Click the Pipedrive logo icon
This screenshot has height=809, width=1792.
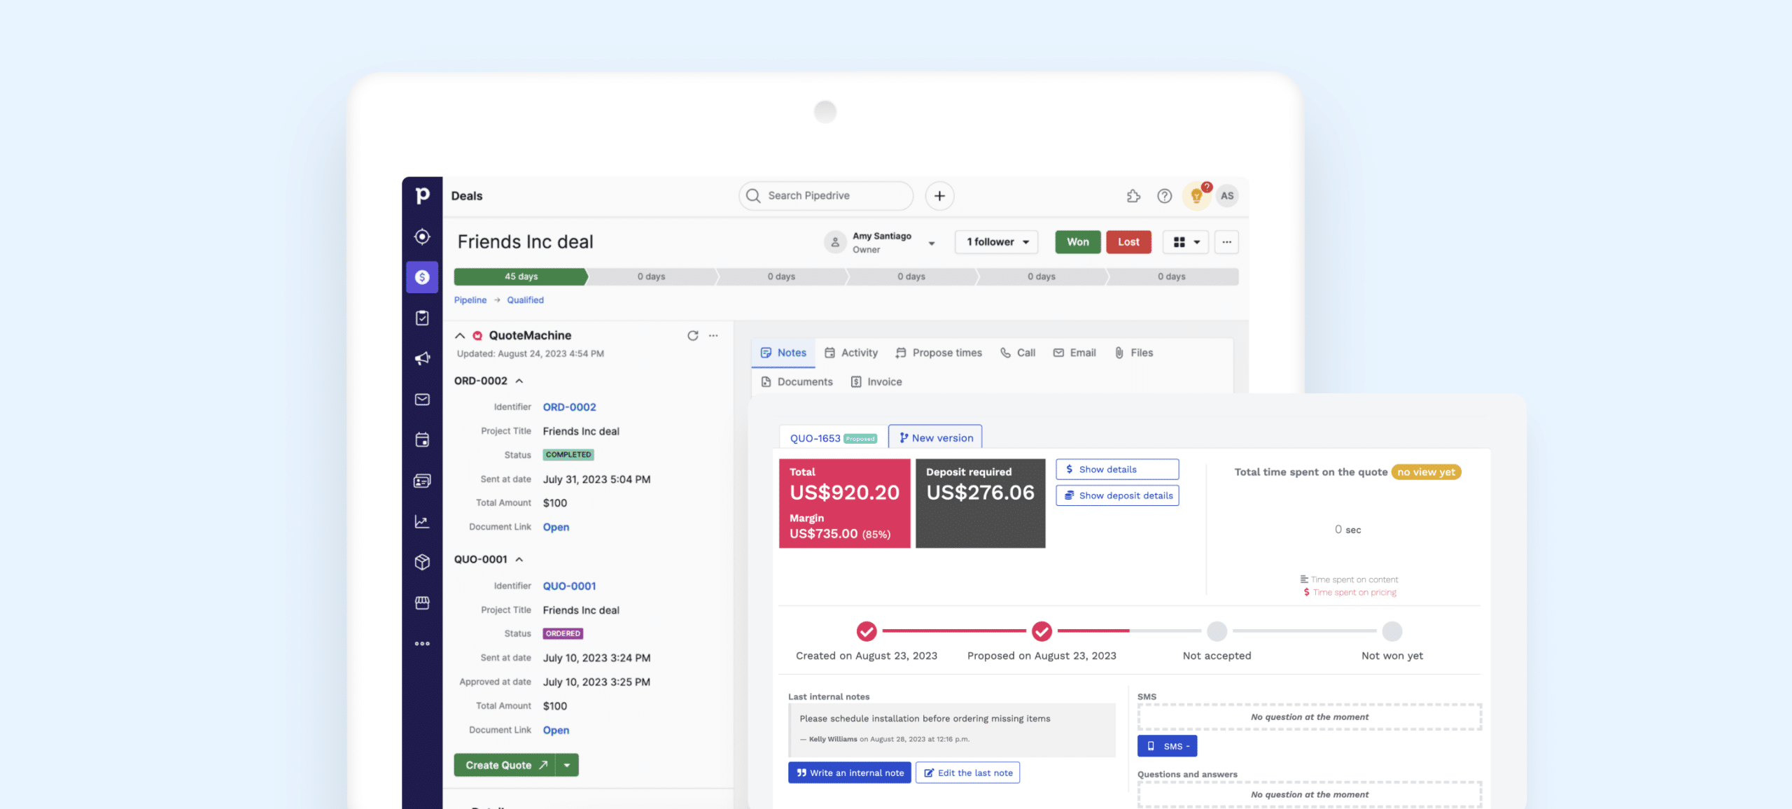[x=422, y=196]
